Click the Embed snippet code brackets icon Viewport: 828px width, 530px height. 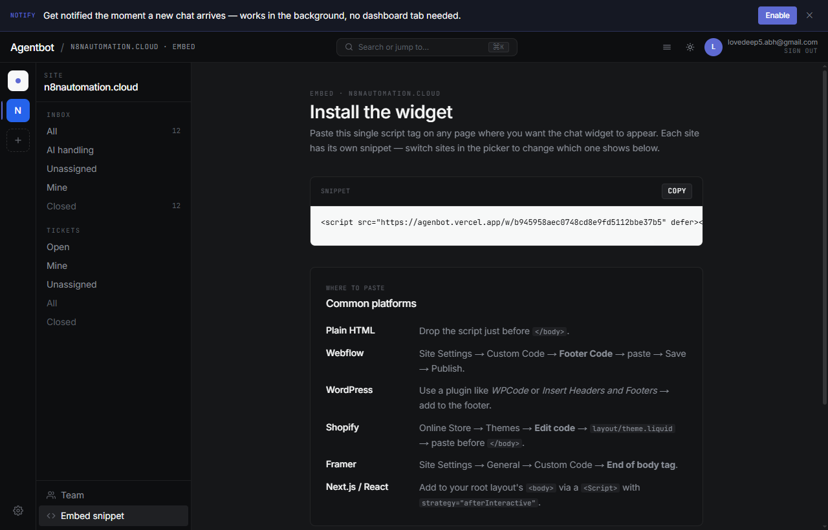(51, 516)
